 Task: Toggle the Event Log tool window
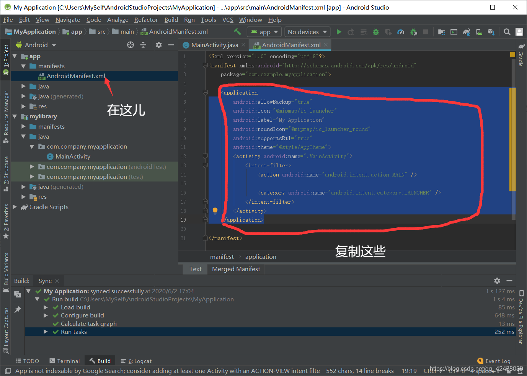point(494,361)
